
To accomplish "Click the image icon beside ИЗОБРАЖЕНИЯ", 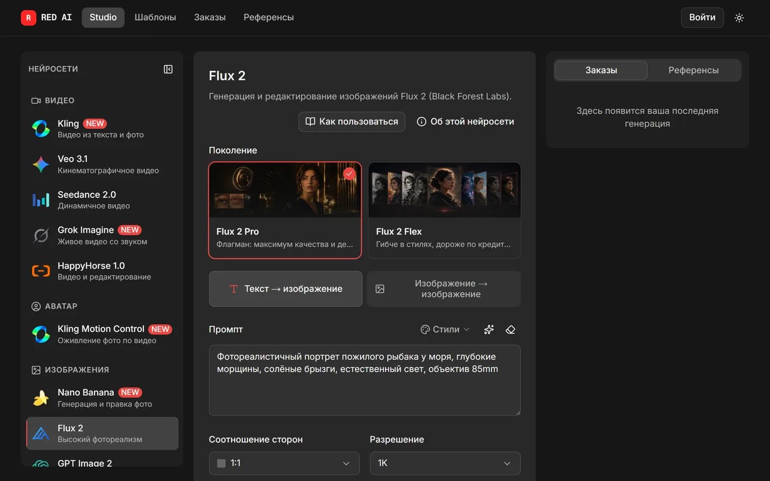I will click(36, 370).
